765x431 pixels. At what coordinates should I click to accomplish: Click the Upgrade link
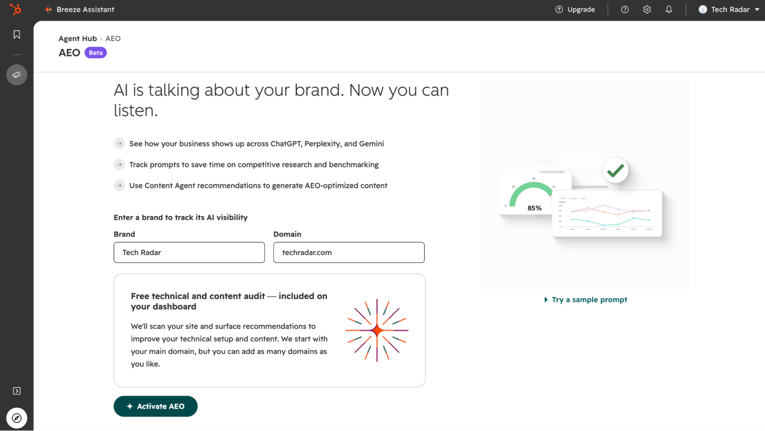point(575,10)
